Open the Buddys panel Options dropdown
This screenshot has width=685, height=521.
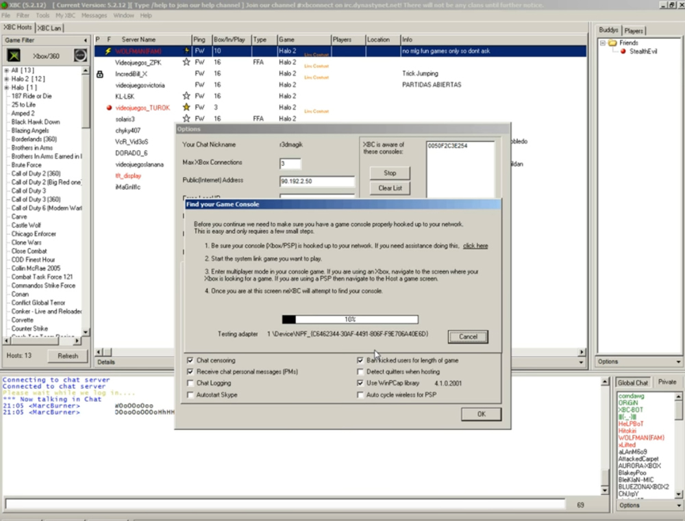[678, 361]
